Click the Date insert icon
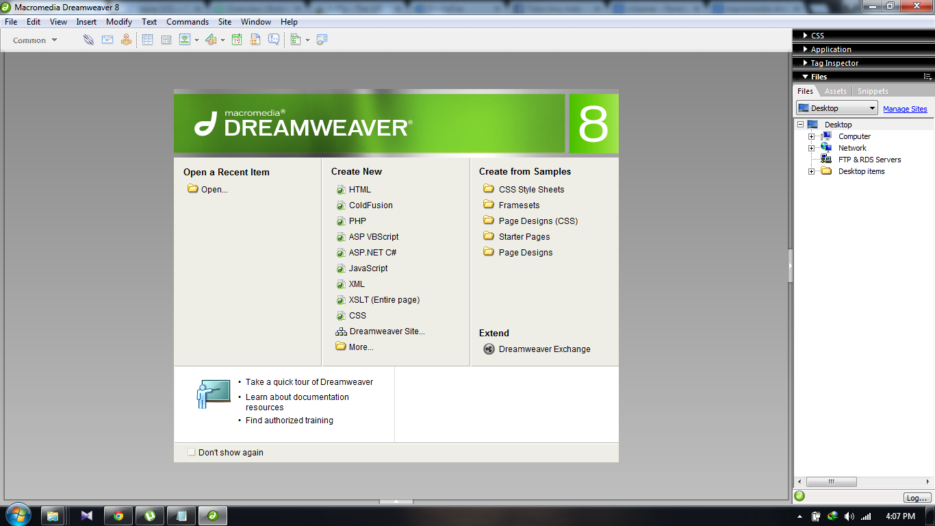The image size is (935, 526). [x=237, y=40]
